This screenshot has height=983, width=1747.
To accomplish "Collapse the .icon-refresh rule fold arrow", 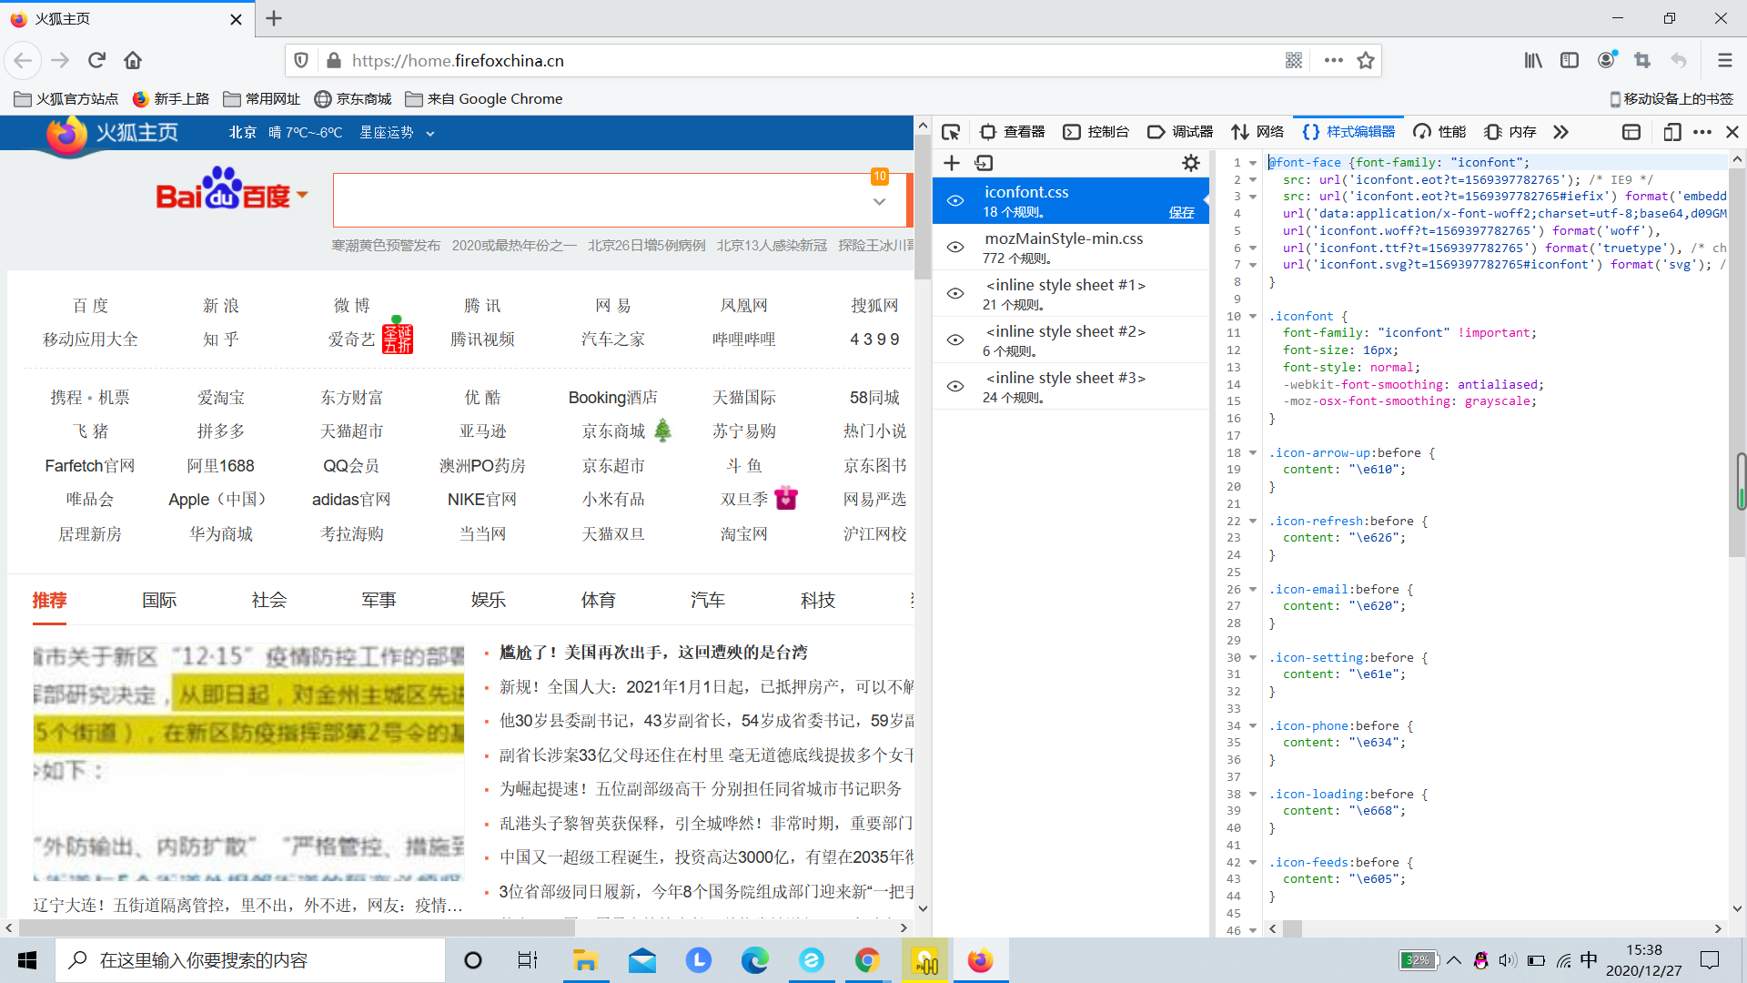I will click(1253, 522).
